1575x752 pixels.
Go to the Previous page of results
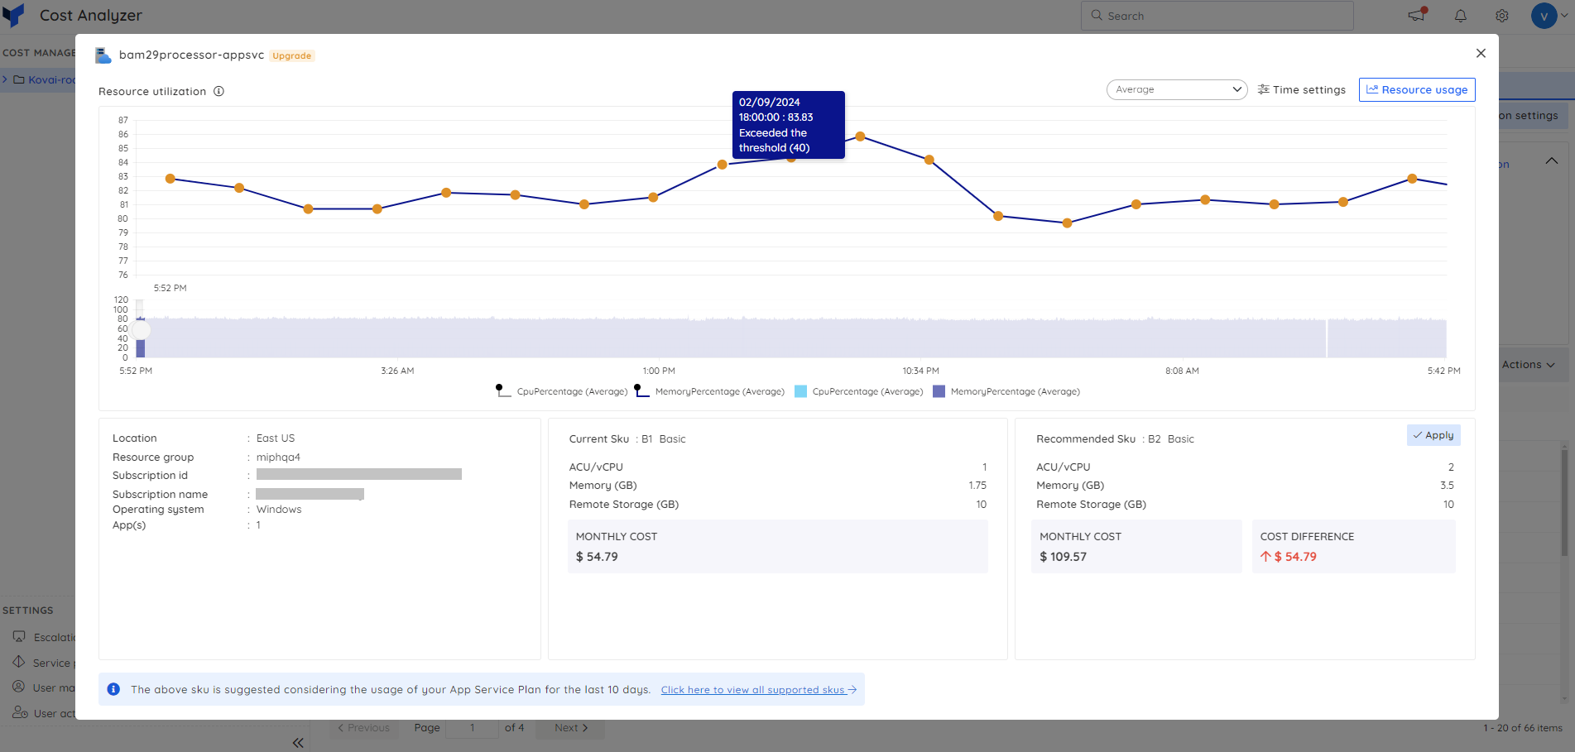click(x=363, y=728)
